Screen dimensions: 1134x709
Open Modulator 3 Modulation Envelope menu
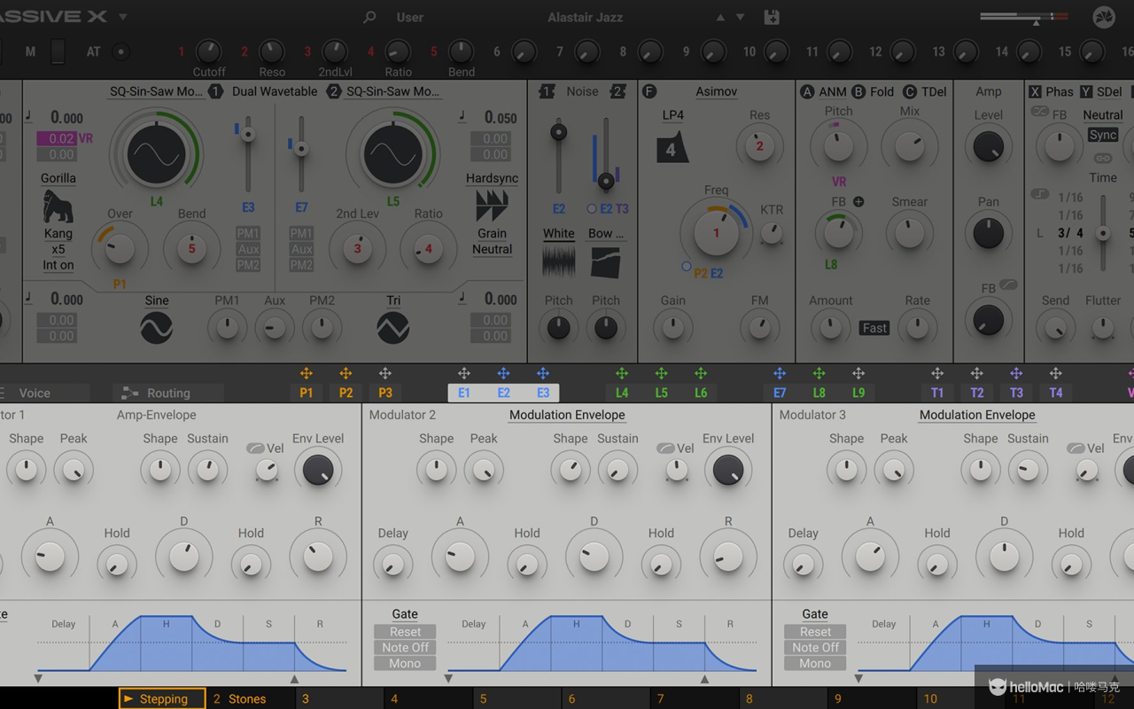tap(977, 415)
